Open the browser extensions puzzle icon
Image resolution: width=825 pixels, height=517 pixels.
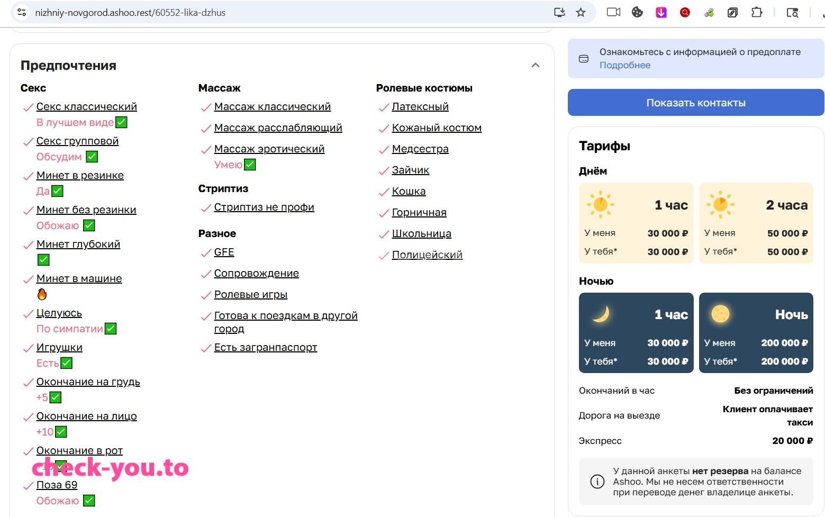pos(757,12)
